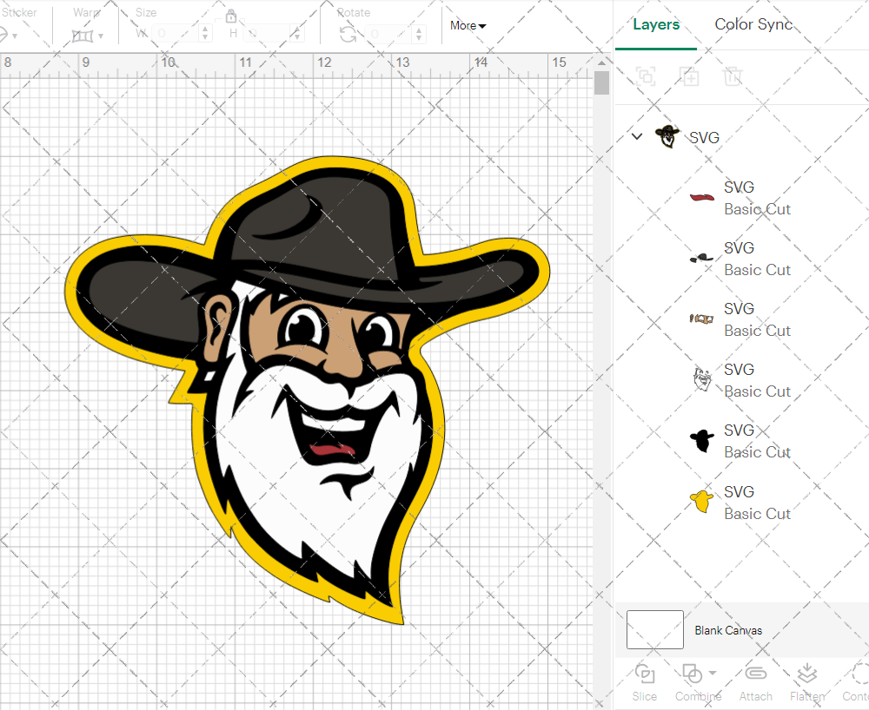Click the Rotate icon in toolbar
869x710 pixels.
348,35
